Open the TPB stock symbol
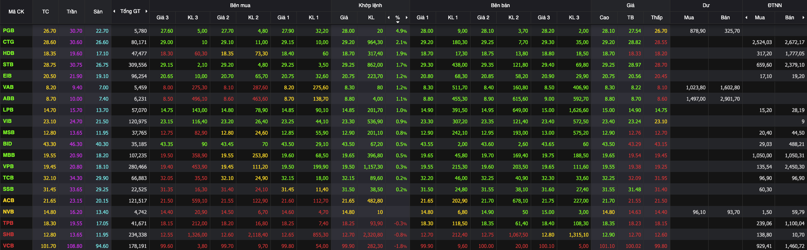This screenshot has height=250, width=807. (x=8, y=223)
